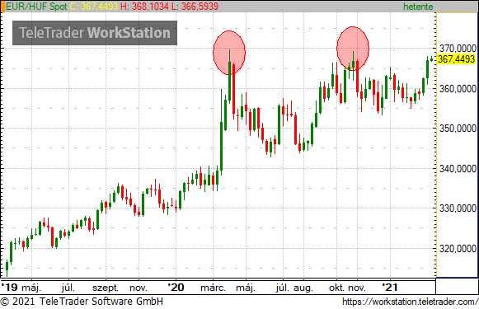Click the left red circle marker
Screen dimensions: 479x309
(229, 53)
